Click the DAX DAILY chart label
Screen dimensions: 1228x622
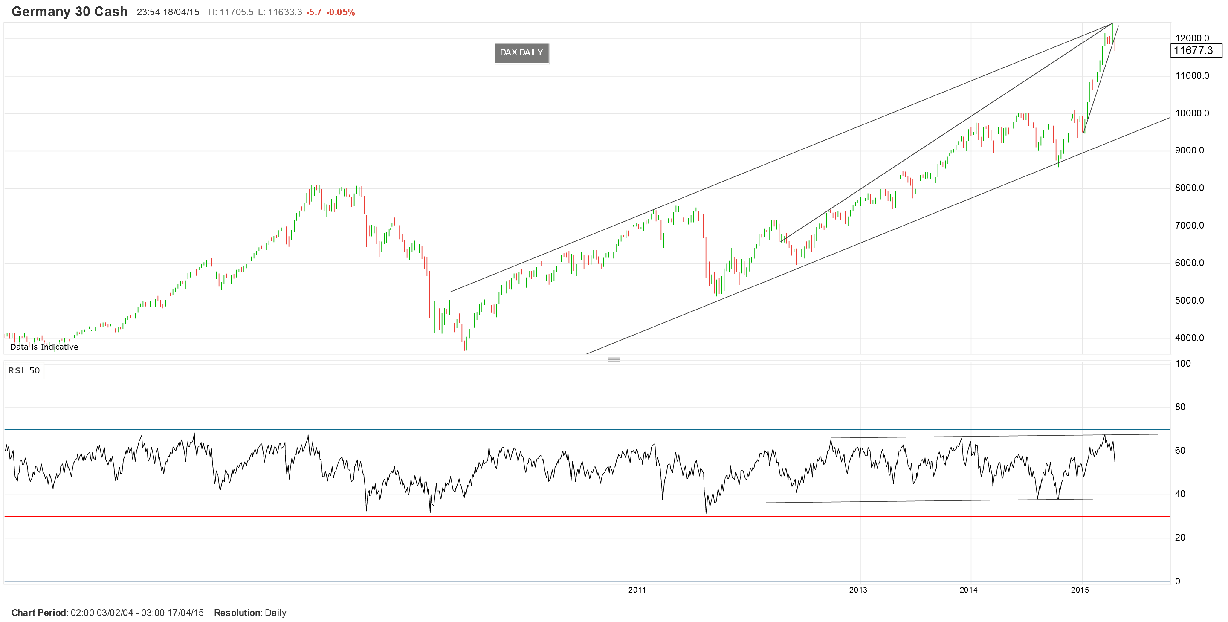click(521, 52)
